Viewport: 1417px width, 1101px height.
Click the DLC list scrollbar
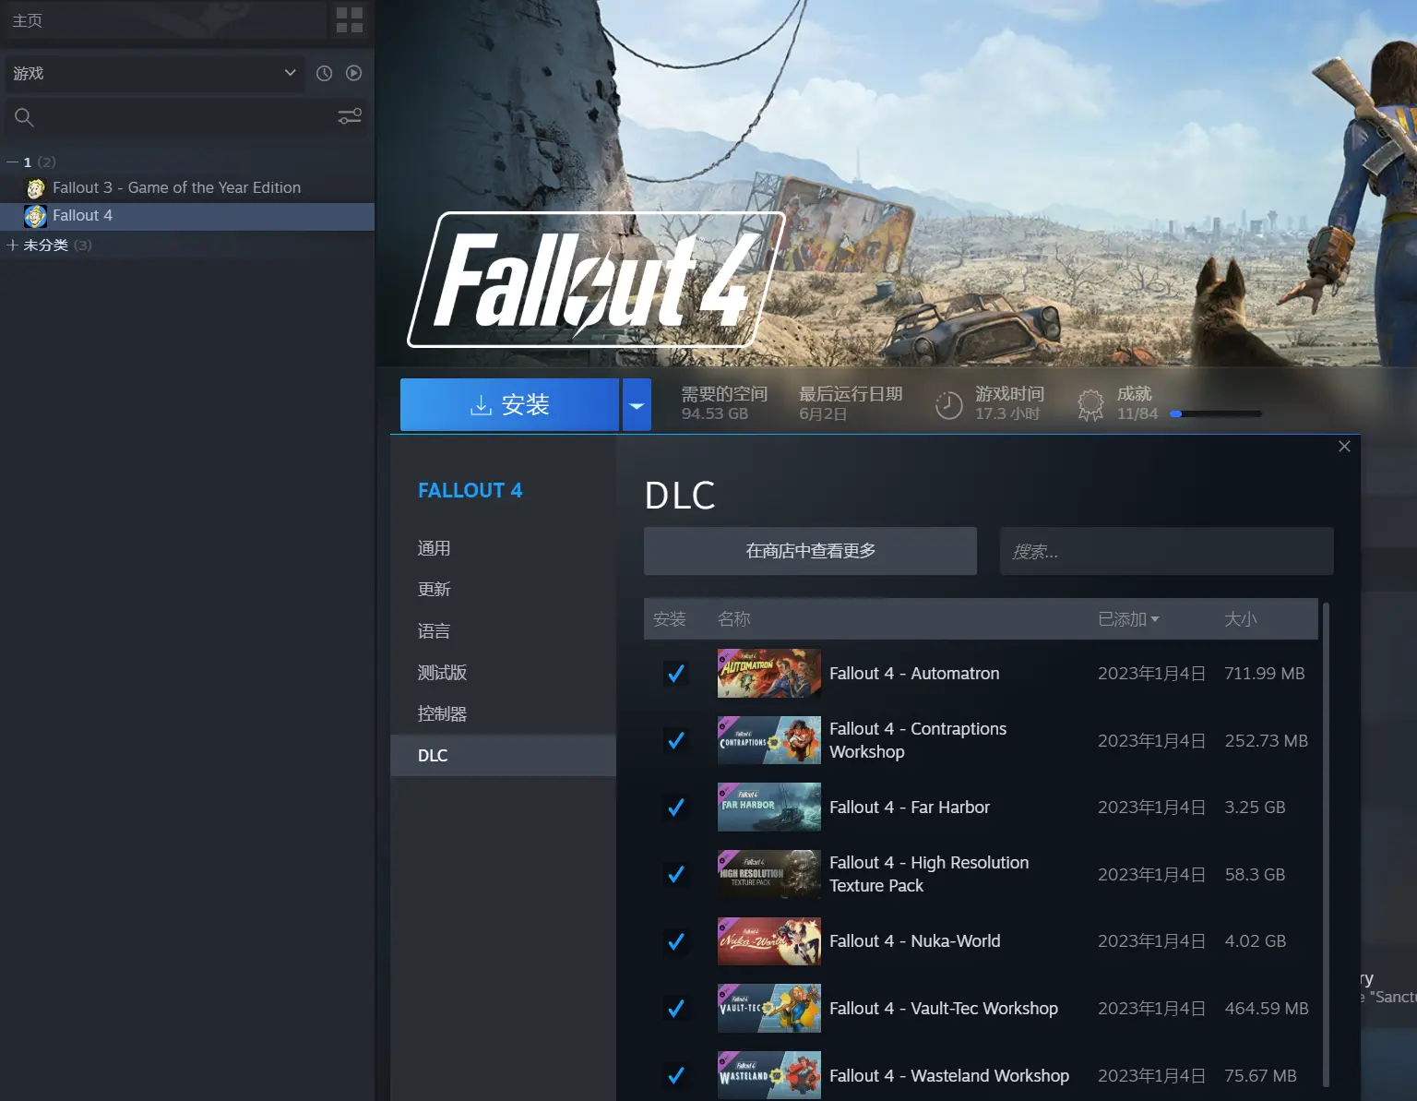(x=1326, y=844)
